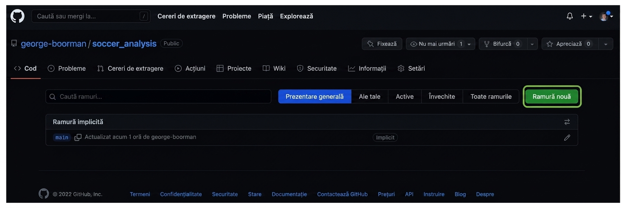Viewport: 621px width, 208px height.
Task: Click the Public visibility badge
Action: (x=171, y=43)
